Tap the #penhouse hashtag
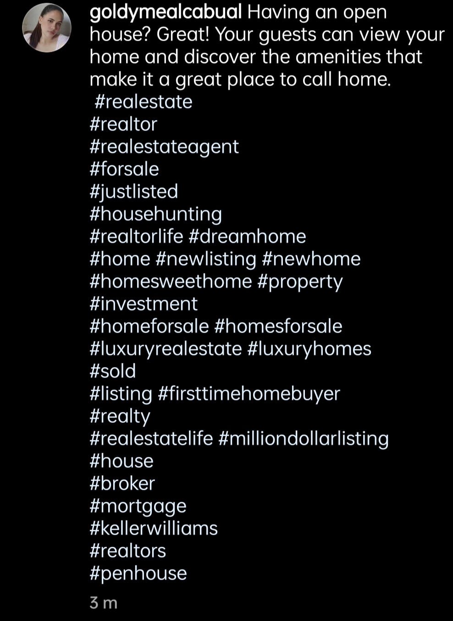This screenshot has height=621, width=453. [138, 573]
